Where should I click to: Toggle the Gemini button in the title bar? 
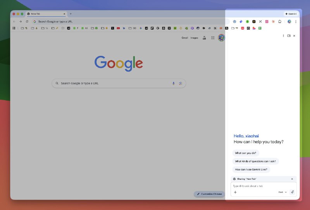[291, 14]
